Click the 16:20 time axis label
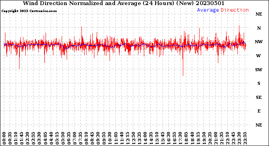This screenshot has width=269, height=146. pos(169,138)
